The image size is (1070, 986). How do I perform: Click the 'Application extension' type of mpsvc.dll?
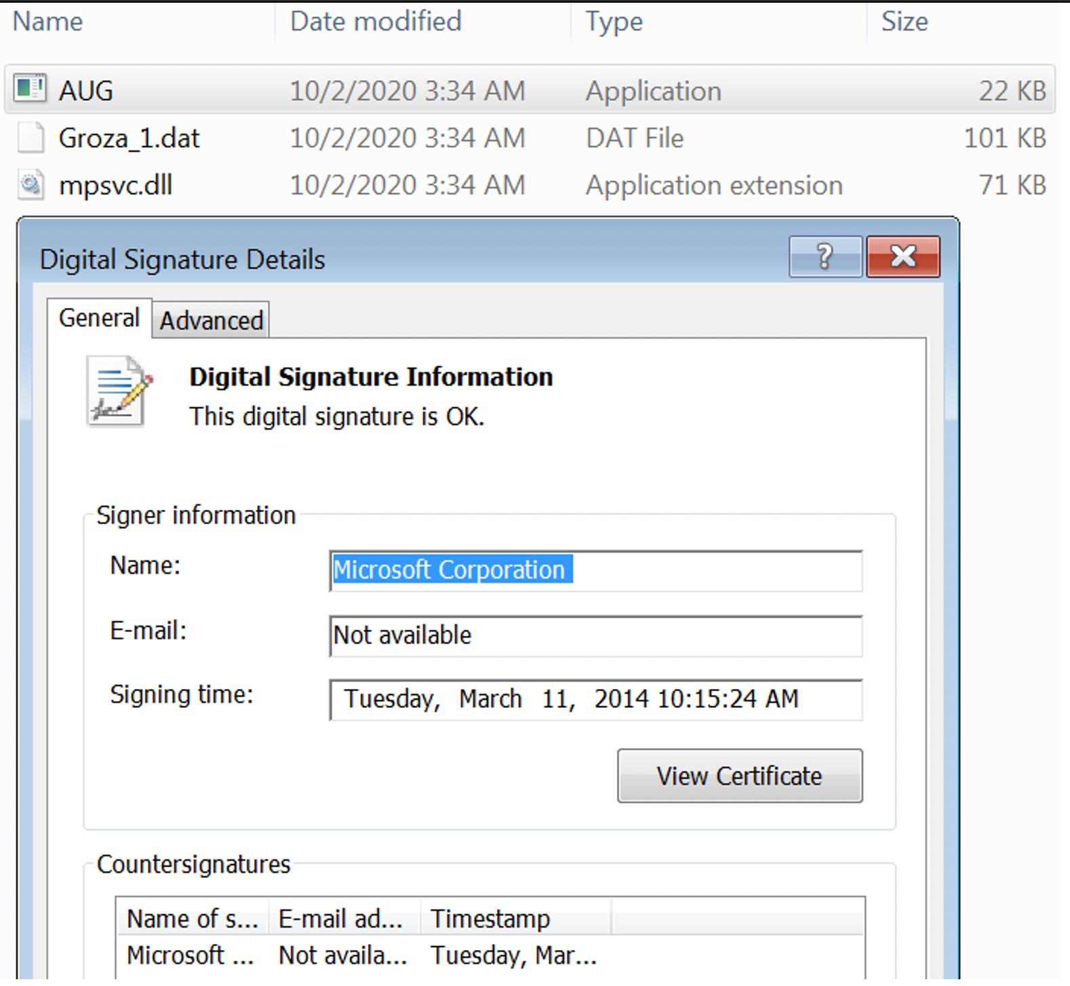point(715,185)
